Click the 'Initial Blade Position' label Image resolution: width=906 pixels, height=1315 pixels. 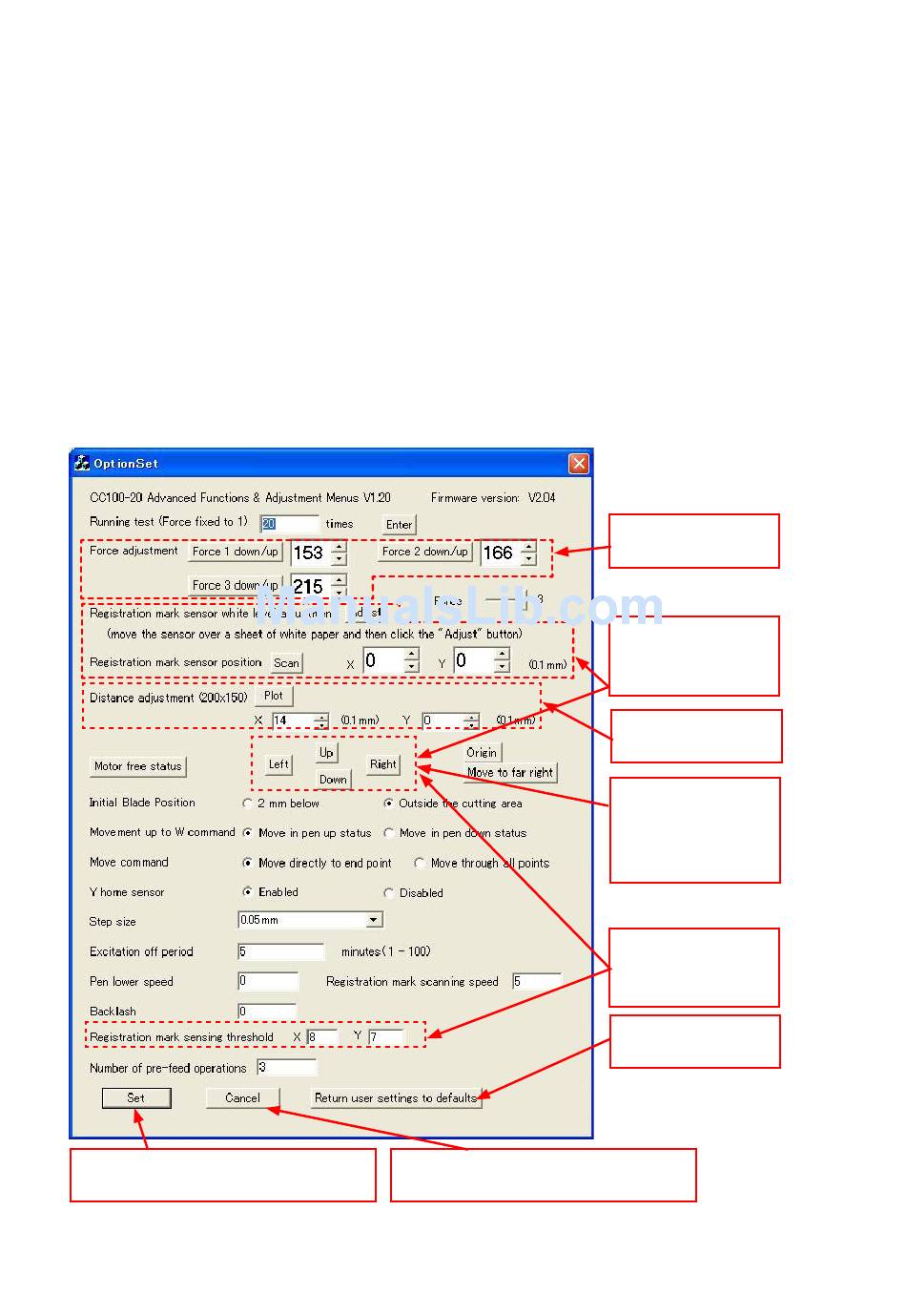[x=142, y=803]
